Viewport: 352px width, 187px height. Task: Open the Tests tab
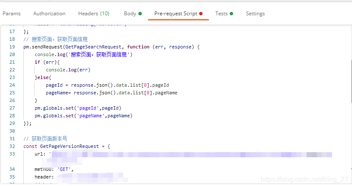tap(224, 14)
